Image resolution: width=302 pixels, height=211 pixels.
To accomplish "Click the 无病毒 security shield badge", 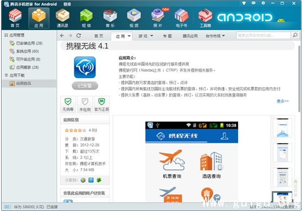I will pyautogui.click(x=68, y=105).
